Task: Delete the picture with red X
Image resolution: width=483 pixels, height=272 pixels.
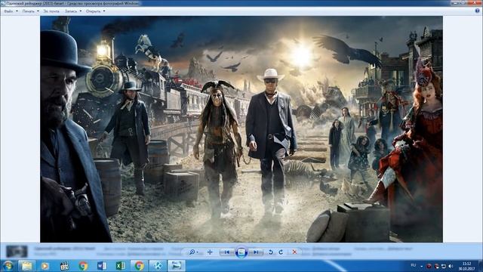Action: pyautogui.click(x=294, y=252)
